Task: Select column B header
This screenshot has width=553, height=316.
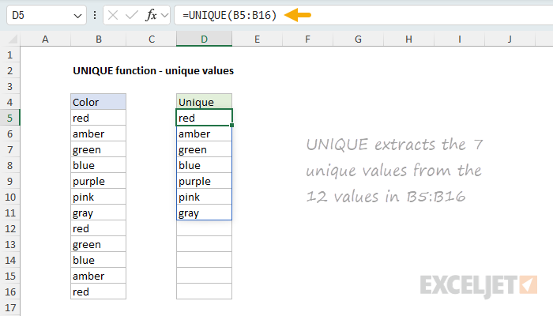Action: [x=99, y=39]
